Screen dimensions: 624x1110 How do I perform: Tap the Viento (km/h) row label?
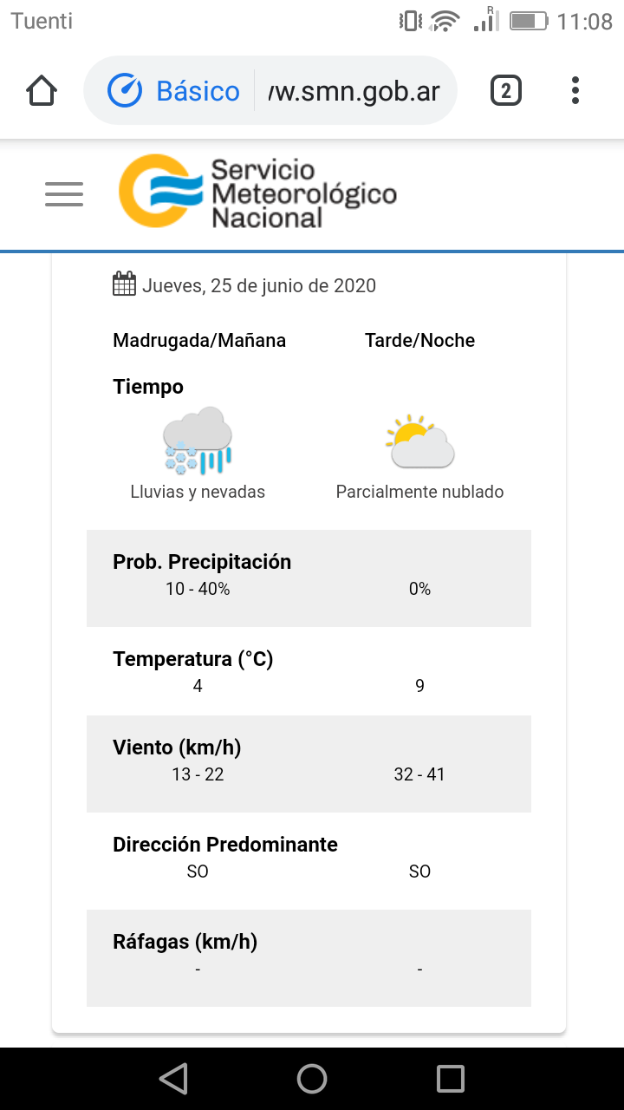pos(177,748)
